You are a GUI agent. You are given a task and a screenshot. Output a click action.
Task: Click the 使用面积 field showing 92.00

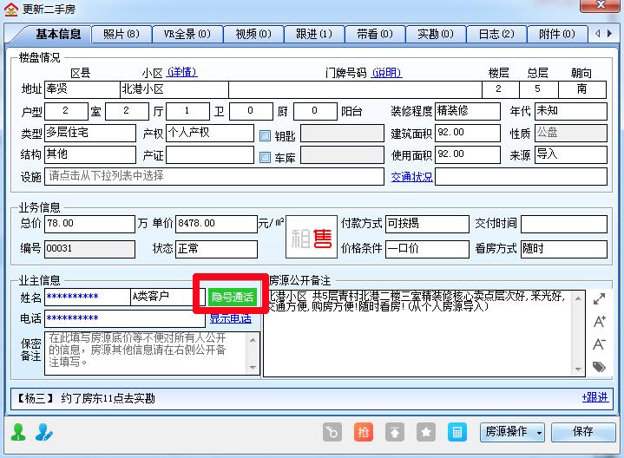pyautogui.click(x=468, y=154)
